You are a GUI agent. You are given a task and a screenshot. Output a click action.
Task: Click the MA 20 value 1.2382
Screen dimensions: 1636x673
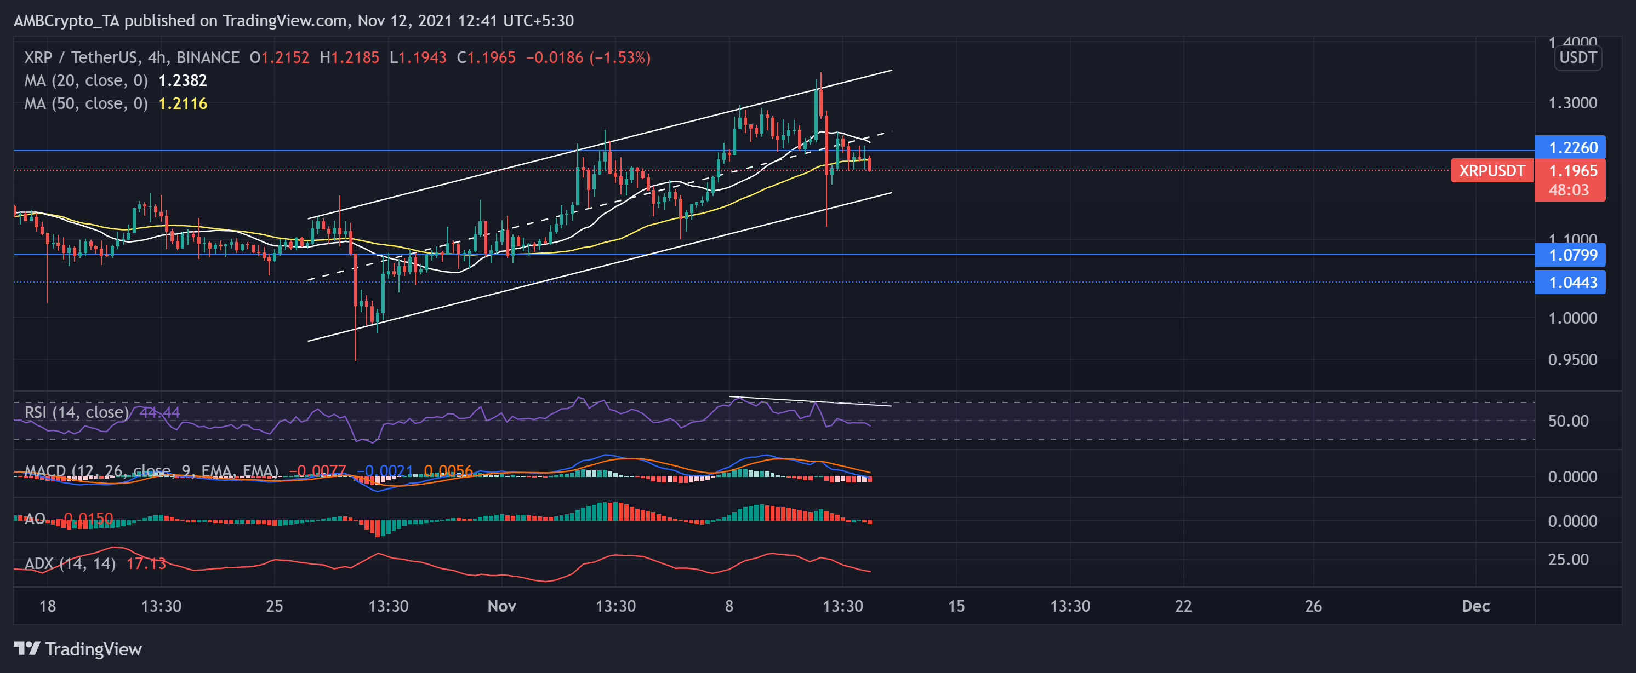click(183, 80)
